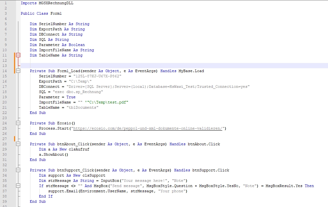Collapse the fold marker at line 11

tap(18, 55)
